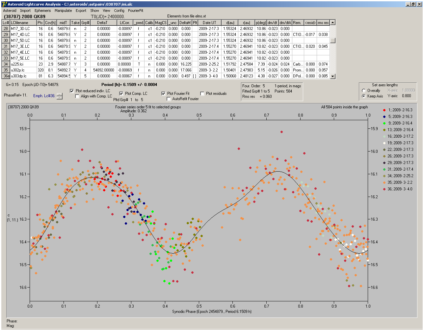Click the u303dp.lc filename cell
The width and height of the screenshot is (424, 330).
point(23,76)
